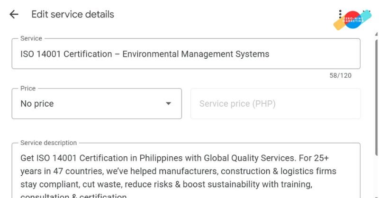Screen dimensions: 379x198
Task: Click "boost sustainability" text in description
Action: (x=250, y=184)
